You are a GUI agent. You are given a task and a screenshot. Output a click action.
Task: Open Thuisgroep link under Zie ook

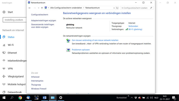pyautogui.click(x=36, y=85)
